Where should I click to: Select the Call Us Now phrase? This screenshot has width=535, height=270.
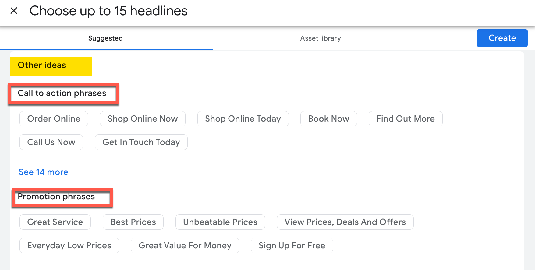click(51, 142)
